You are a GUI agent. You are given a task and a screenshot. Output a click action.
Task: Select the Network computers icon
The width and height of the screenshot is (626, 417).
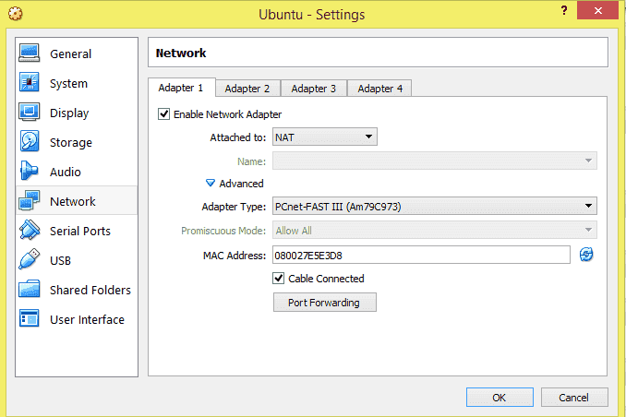point(30,201)
